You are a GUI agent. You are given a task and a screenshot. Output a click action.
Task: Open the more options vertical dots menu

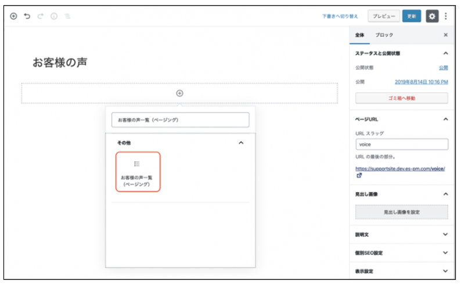pyautogui.click(x=446, y=16)
